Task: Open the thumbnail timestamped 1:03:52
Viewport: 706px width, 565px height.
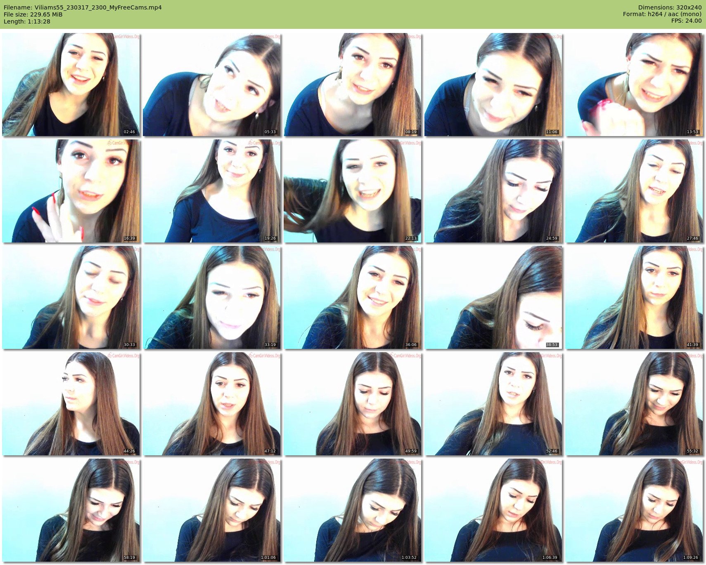Action: [x=352, y=510]
